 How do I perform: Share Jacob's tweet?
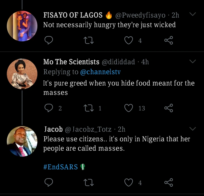point(169,182)
